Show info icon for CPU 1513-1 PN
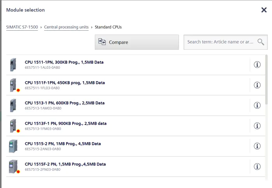 [x=257, y=105]
